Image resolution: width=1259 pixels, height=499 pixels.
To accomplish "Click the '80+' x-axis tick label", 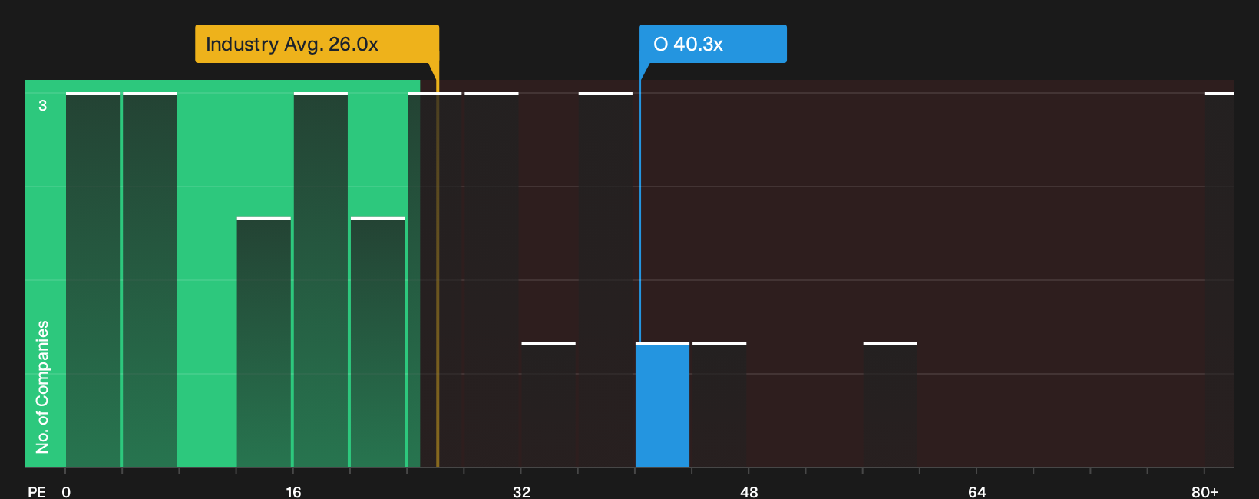I will (x=1205, y=491).
